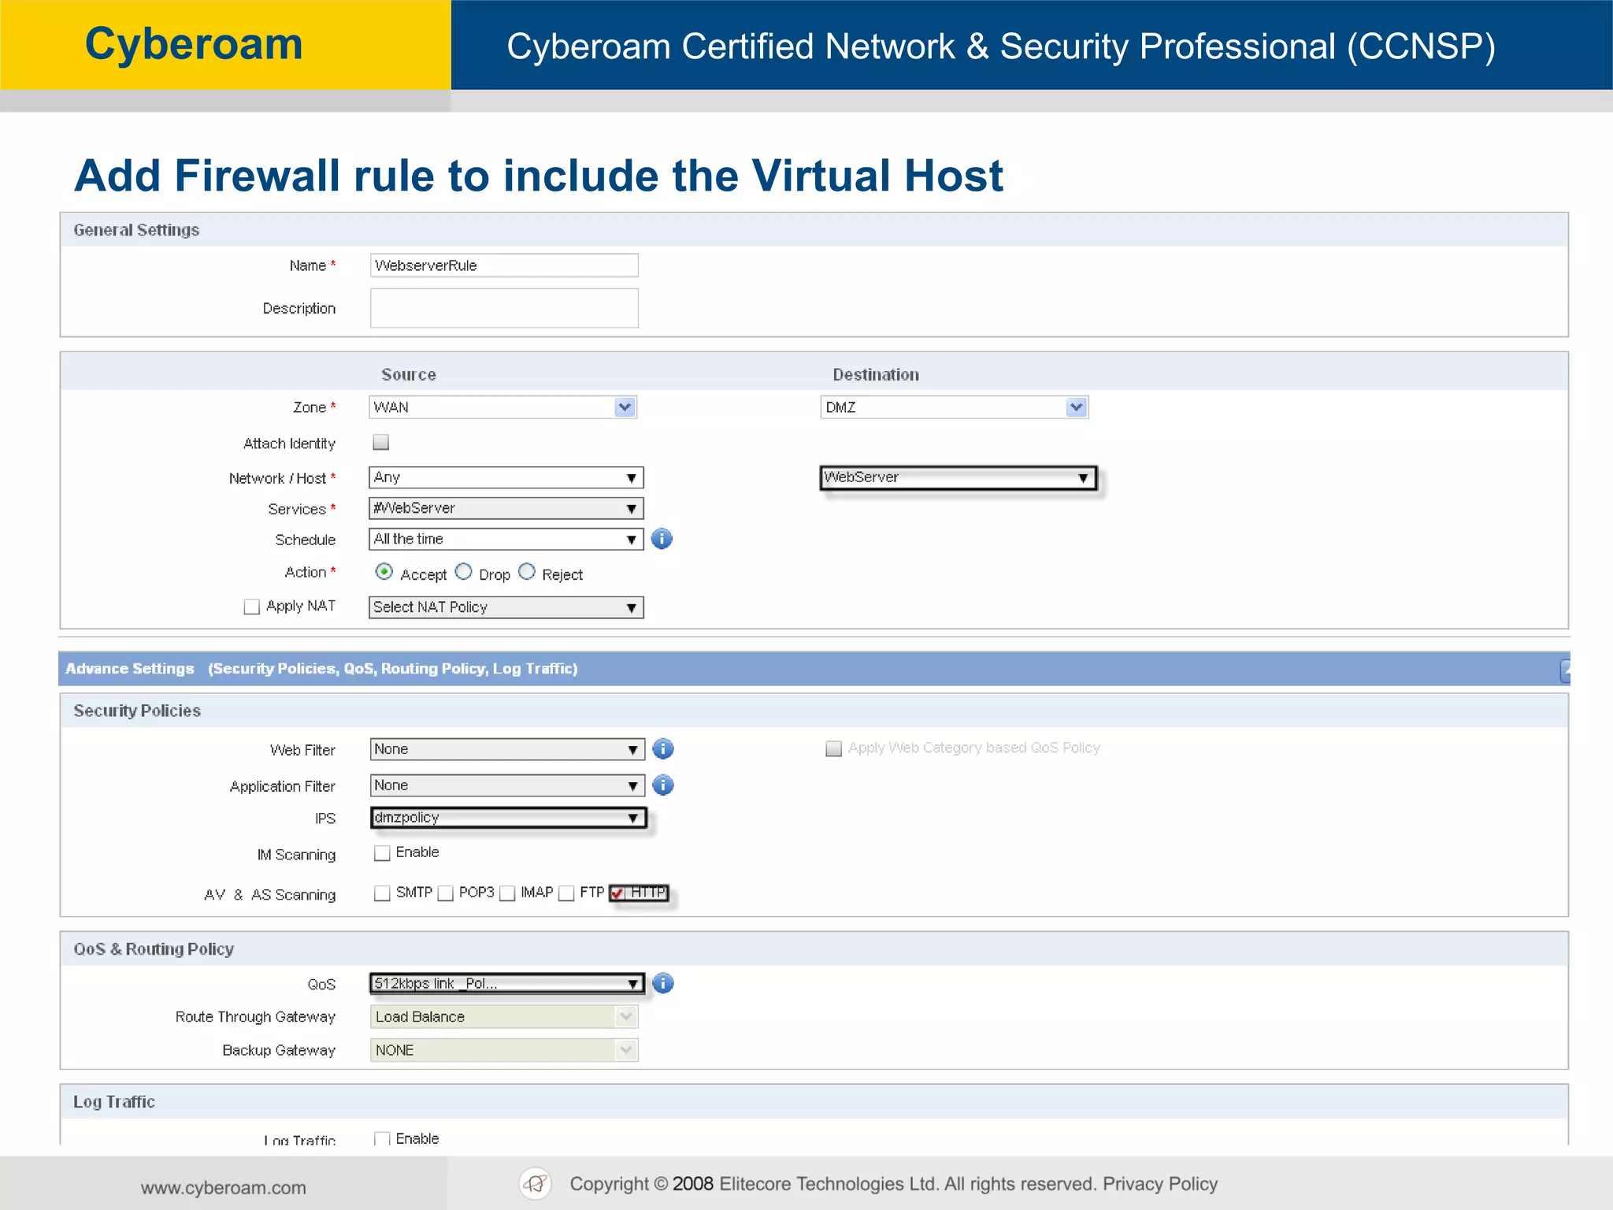Image resolution: width=1613 pixels, height=1210 pixels.
Task: Open Route Through Gateway Load Balance dropdown
Action: point(504,1017)
